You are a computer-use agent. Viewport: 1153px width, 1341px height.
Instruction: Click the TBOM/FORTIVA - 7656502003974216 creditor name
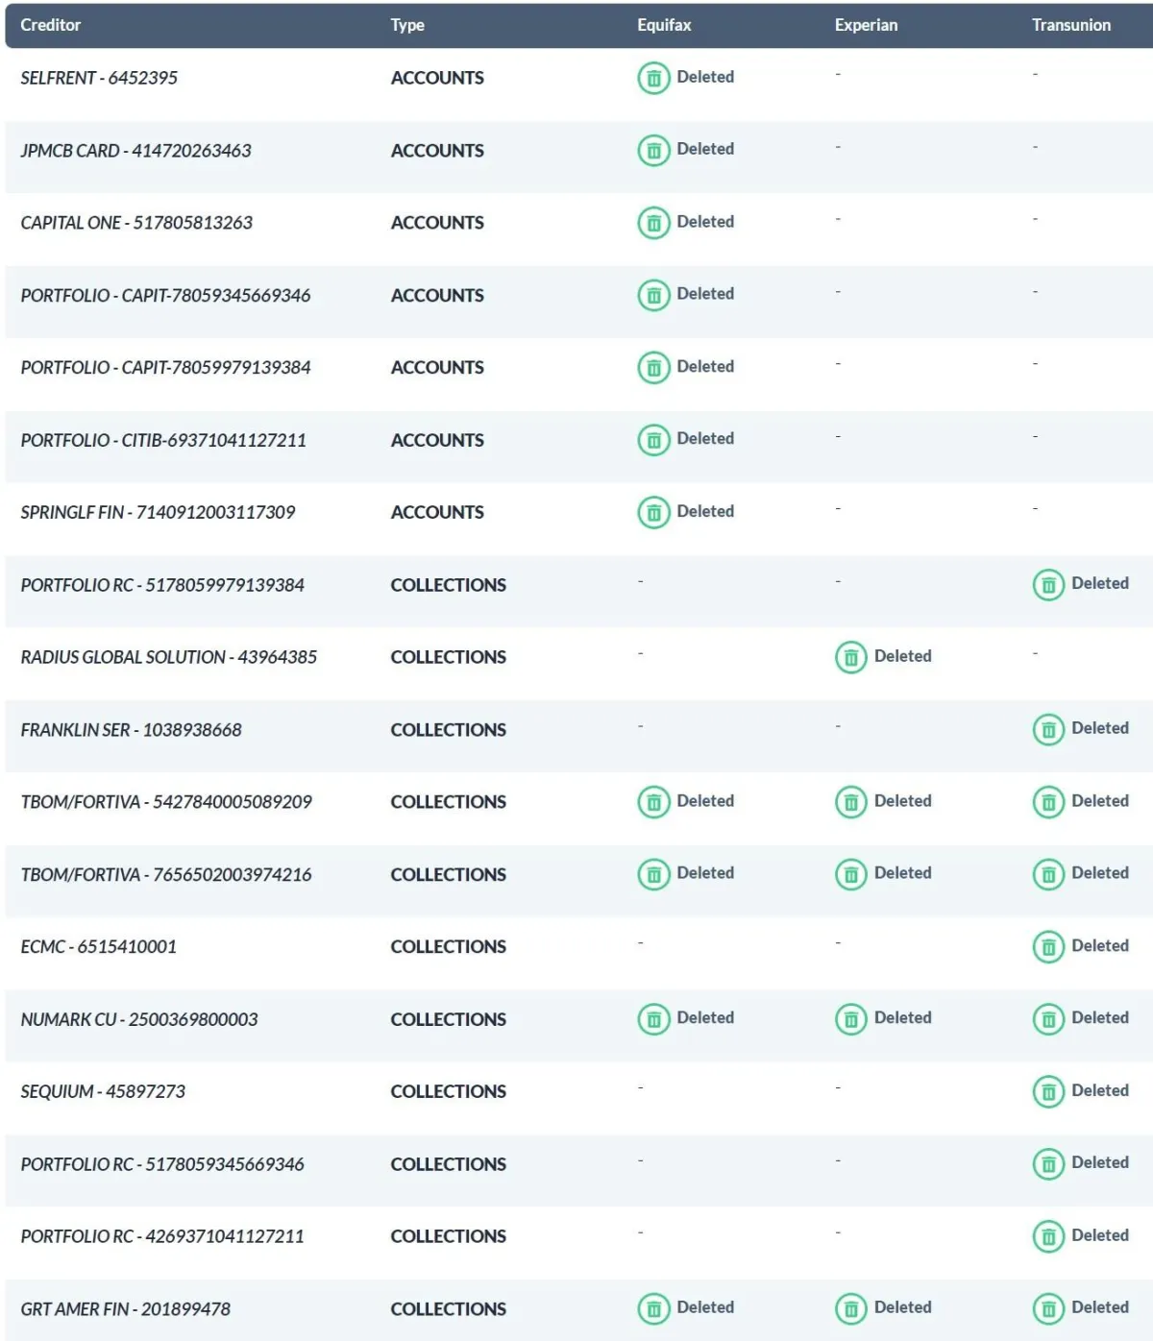(166, 875)
